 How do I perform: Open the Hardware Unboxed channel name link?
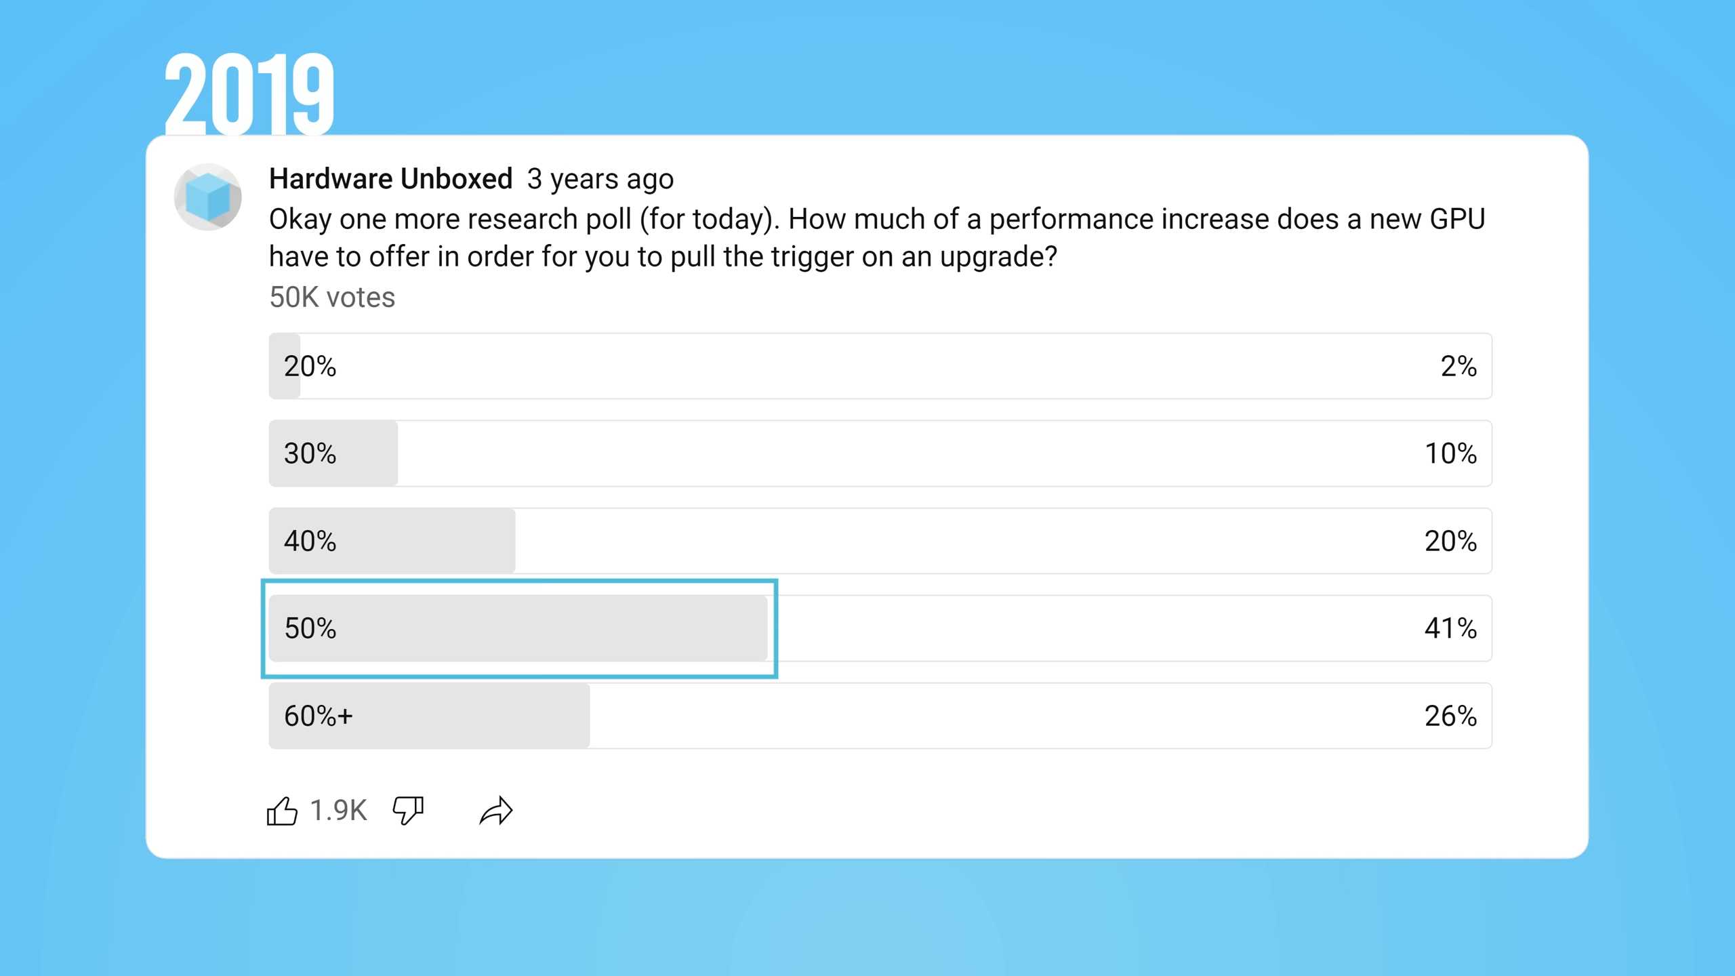click(390, 179)
